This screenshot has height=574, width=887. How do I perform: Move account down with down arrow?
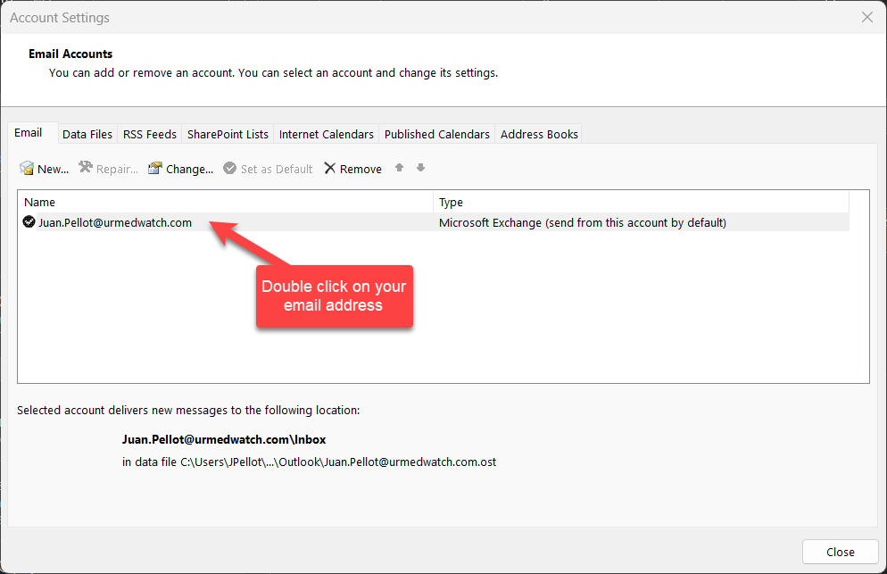point(420,168)
